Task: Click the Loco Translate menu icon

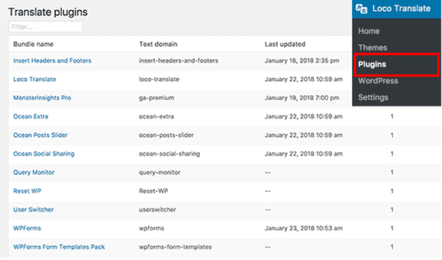Action: pyautogui.click(x=361, y=8)
